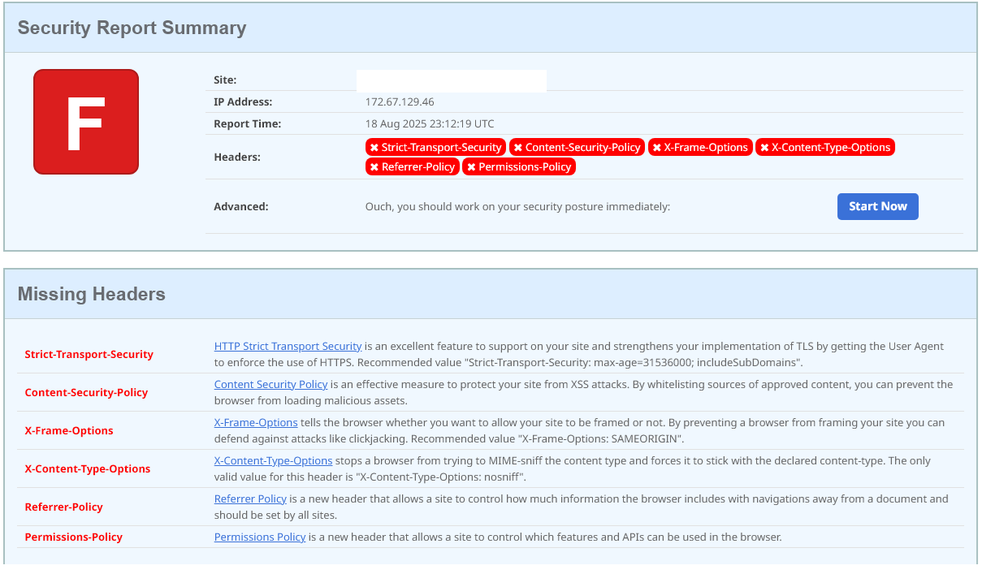Viewport: 982px width, 574px height.
Task: Click the Missing Headers heading
Action: click(92, 294)
